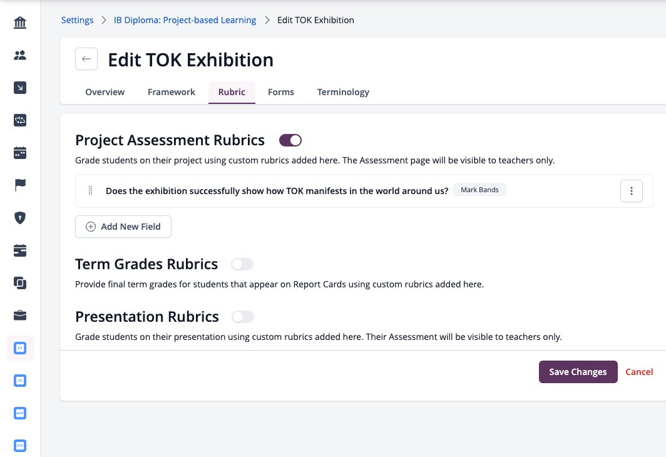Viewport: 666px width, 457px height.
Task: Open the people group icon in sidebar
Action: (x=20, y=55)
